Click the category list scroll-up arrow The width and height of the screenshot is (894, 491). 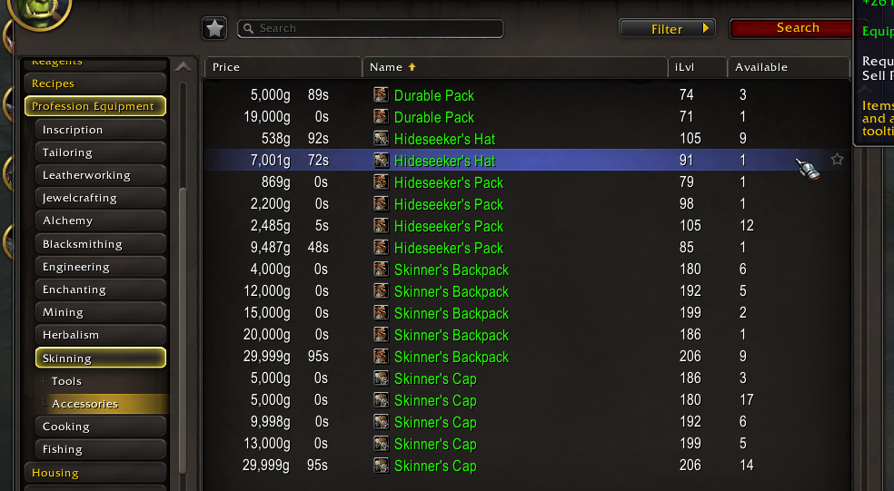pos(183,67)
